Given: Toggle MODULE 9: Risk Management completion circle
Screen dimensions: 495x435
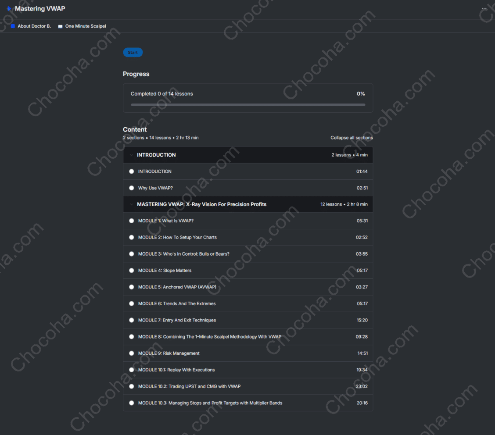Looking at the screenshot, I should pos(132,353).
